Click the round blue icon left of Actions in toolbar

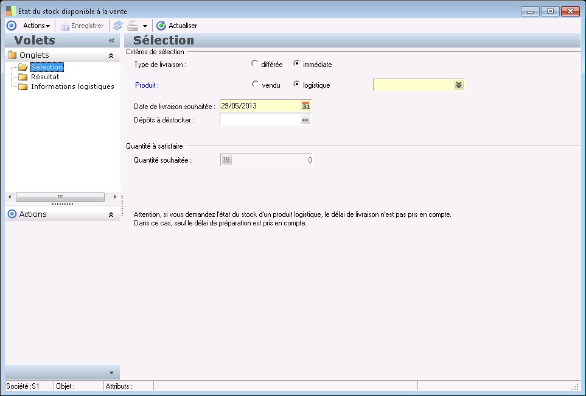coord(12,26)
